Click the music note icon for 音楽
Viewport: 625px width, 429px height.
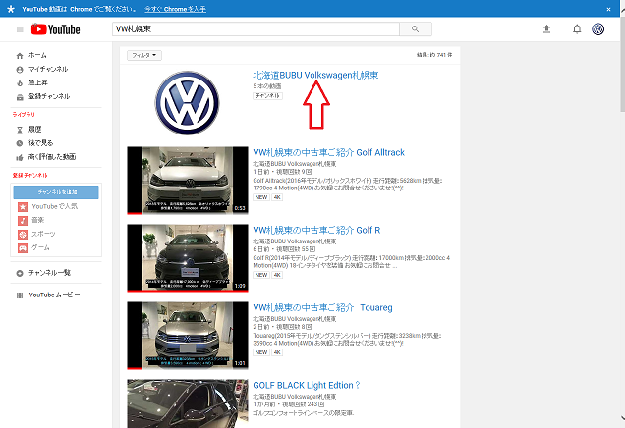coord(23,220)
